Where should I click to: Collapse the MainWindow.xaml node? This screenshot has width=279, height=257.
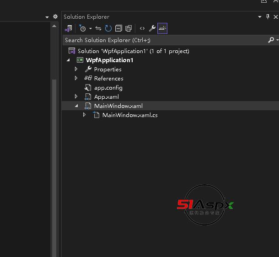[76, 106]
